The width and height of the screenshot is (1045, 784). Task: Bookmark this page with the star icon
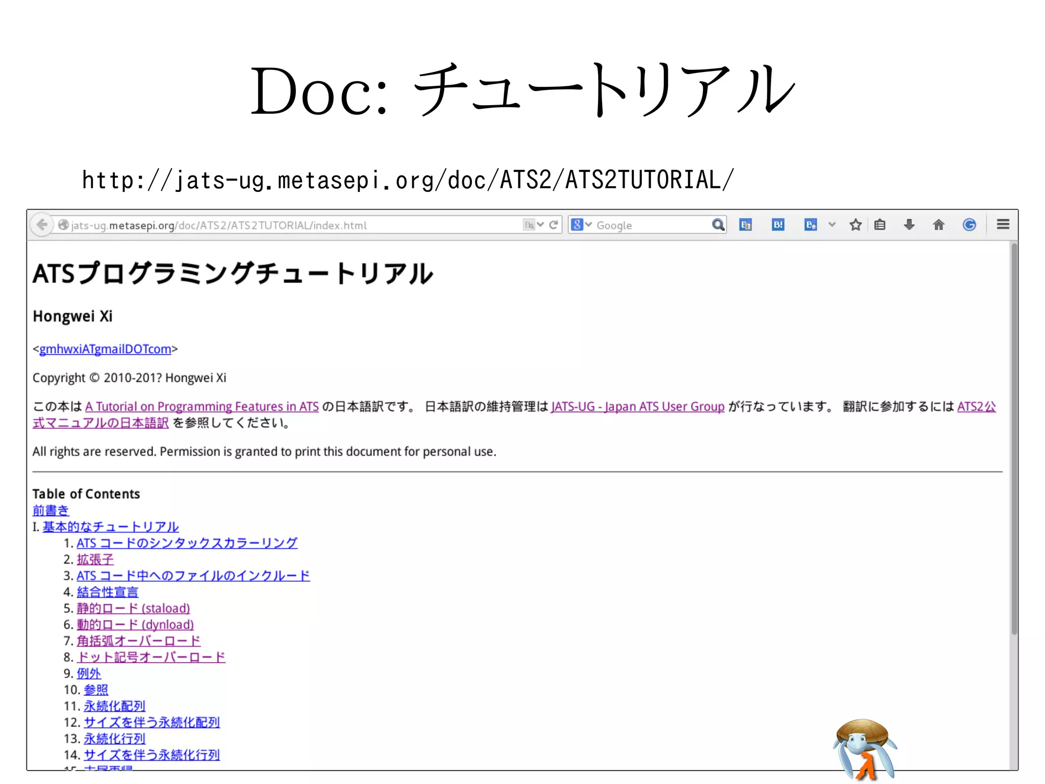tap(855, 225)
